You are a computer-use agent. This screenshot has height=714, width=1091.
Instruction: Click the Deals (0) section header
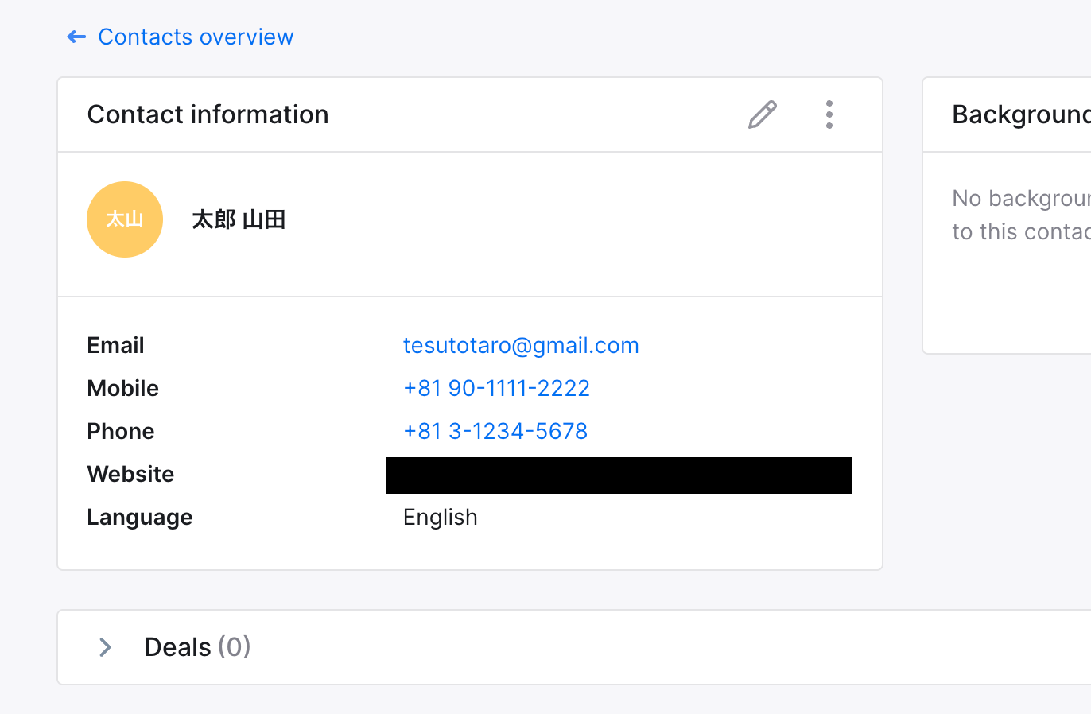click(197, 647)
